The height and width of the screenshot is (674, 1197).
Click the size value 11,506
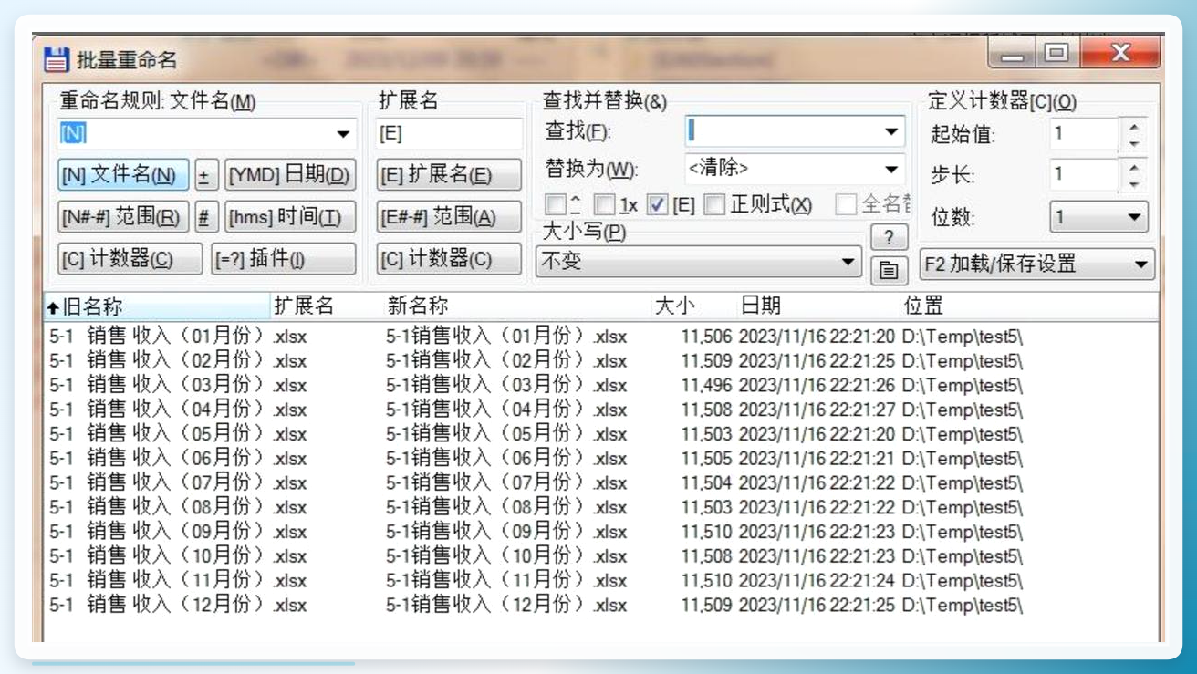(x=706, y=337)
